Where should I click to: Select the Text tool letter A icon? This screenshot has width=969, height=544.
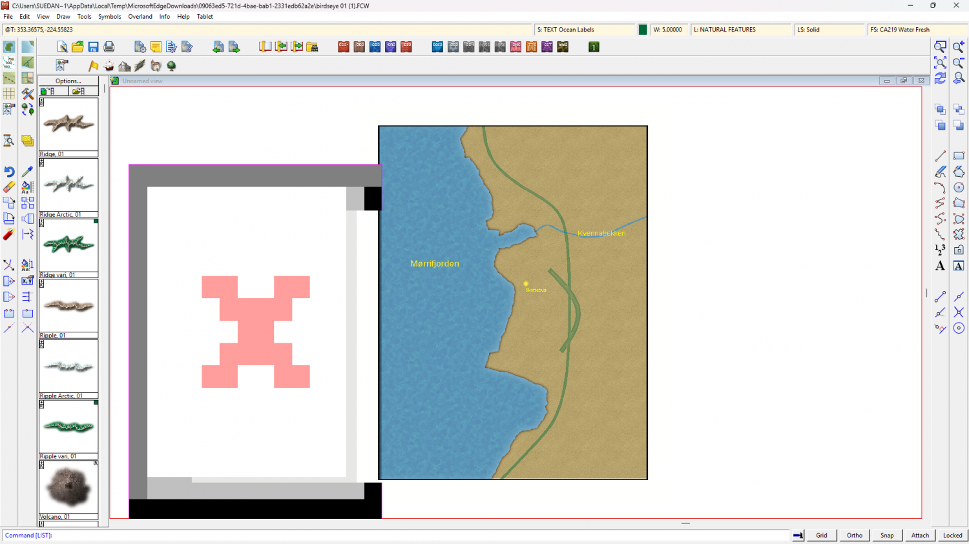point(940,266)
